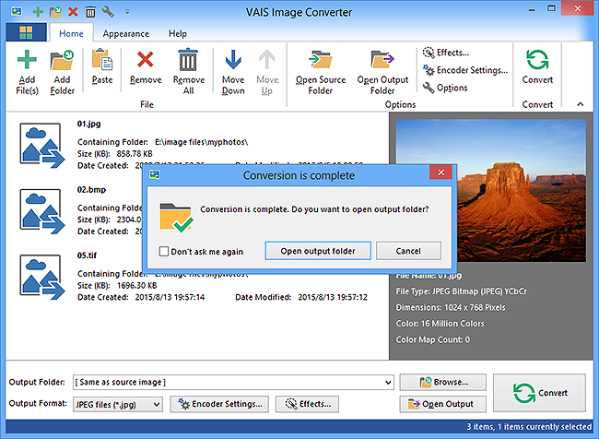Image resolution: width=599 pixels, height=439 pixels.
Task: Click Add Folder in the ribbon
Action: [62, 72]
